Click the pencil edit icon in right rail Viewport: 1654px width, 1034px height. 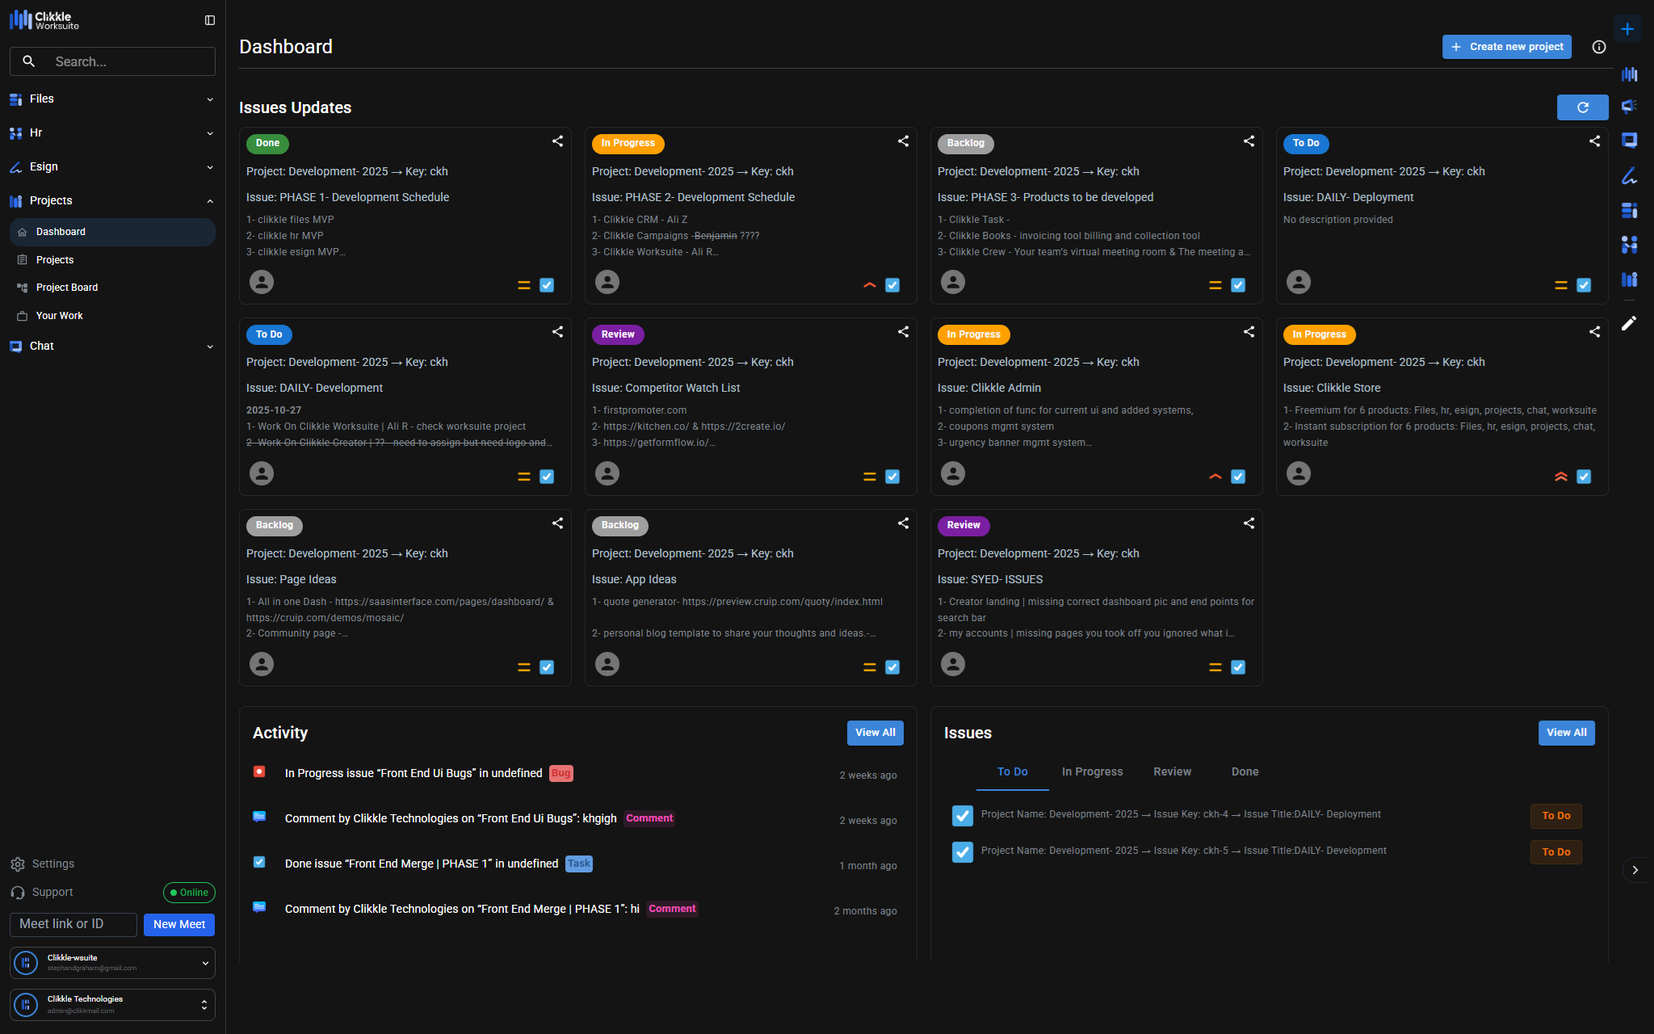[1628, 324]
